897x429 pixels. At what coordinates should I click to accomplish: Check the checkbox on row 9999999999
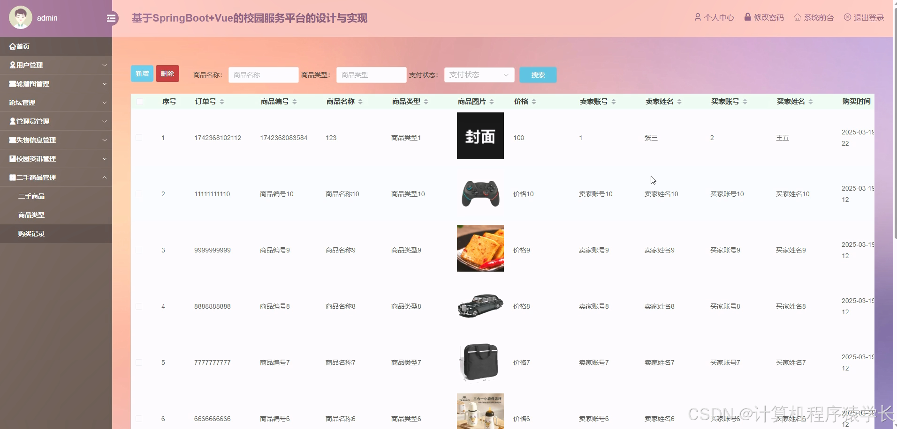coord(139,250)
